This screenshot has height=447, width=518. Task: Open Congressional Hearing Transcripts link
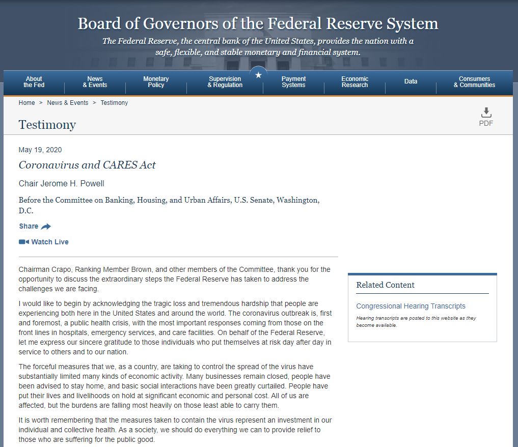tap(411, 306)
